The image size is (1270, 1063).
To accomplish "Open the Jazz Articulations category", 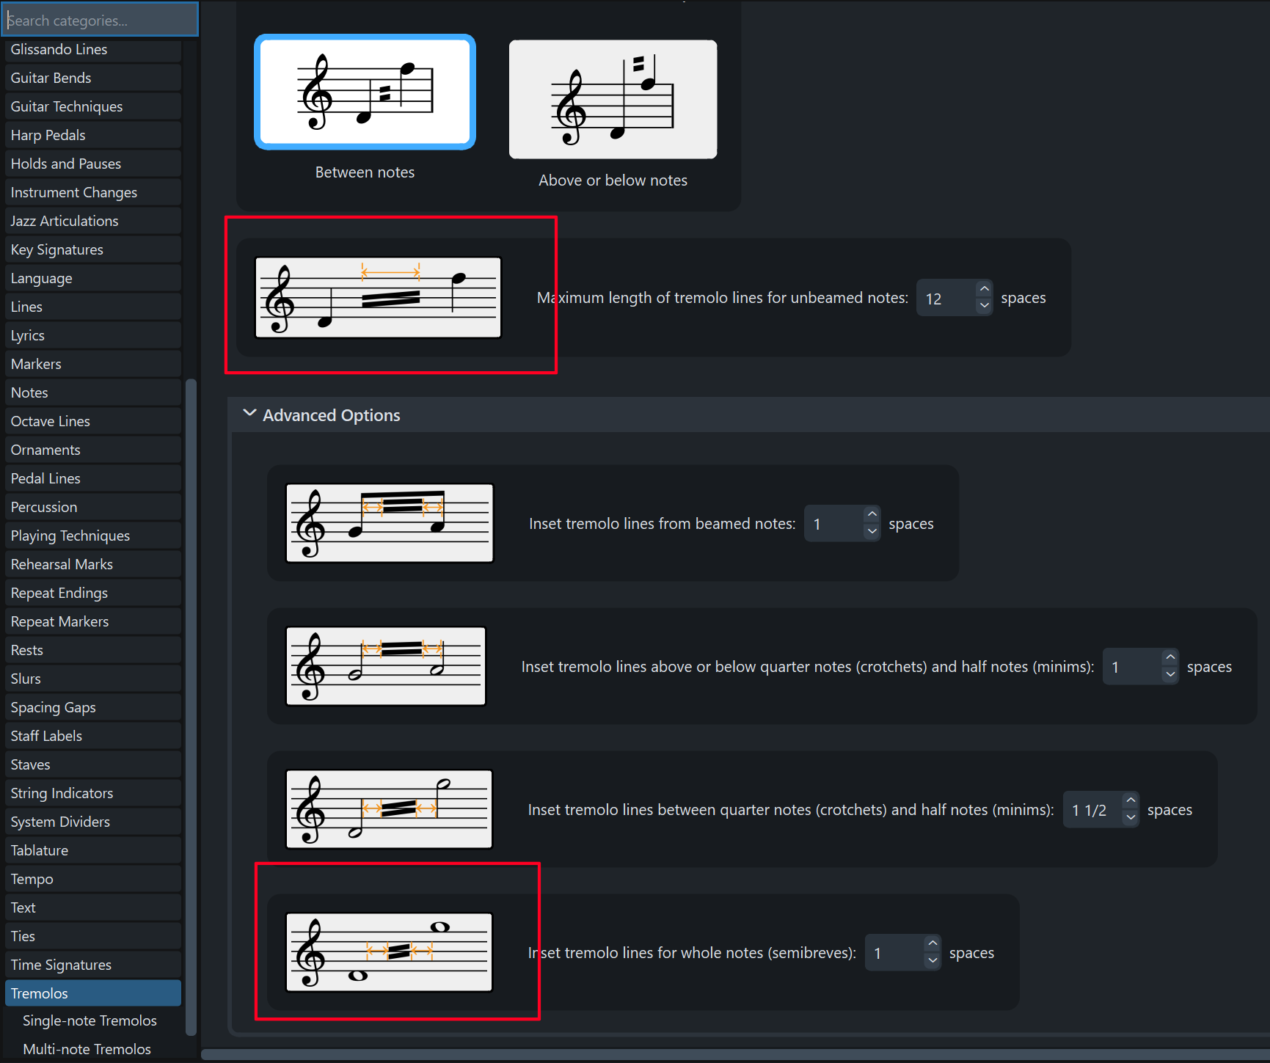I will [93, 221].
